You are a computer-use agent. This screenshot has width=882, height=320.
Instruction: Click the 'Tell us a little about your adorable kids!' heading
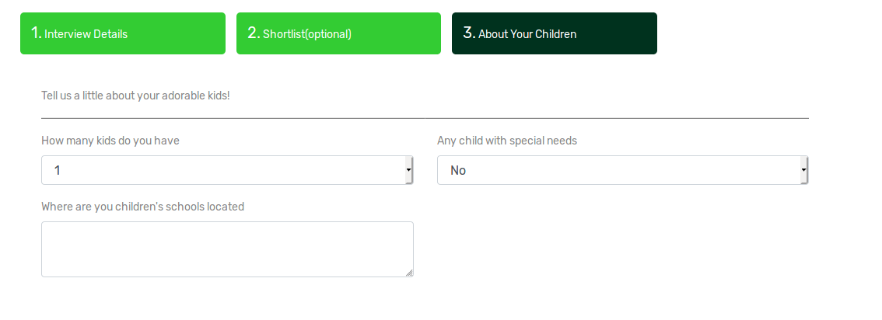click(135, 96)
